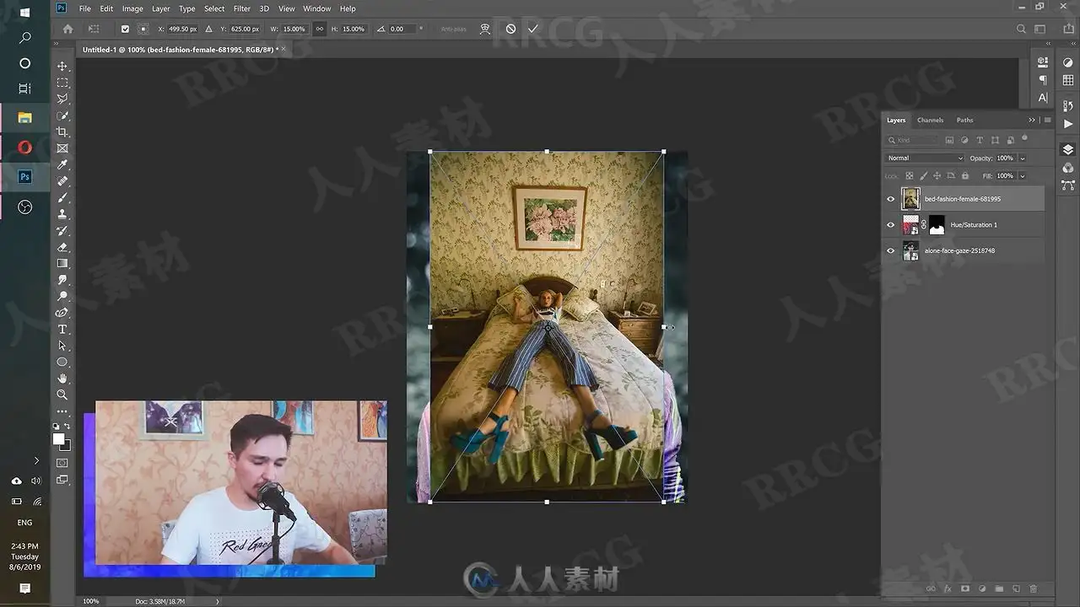1080x607 pixels.
Task: Create a new layer icon
Action: coord(1017,588)
